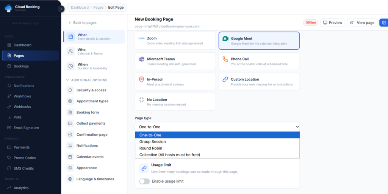Click the blue save icon button
The image size is (388, 194).
(x=384, y=23)
